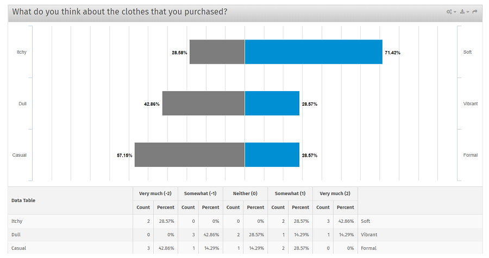Click the "Data Table" header cell
The image size is (489, 258).
pyautogui.click(x=23, y=200)
